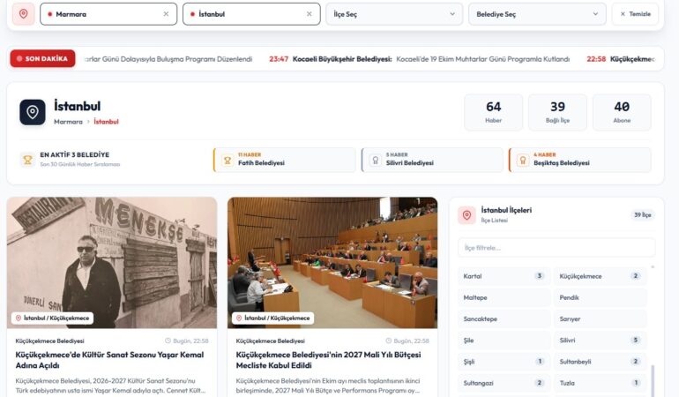Click the clock icon on Yaşar Kemal card
The width and height of the screenshot is (679, 397).
click(168, 341)
